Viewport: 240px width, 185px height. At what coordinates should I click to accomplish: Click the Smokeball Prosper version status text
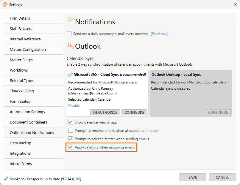tap(46, 179)
